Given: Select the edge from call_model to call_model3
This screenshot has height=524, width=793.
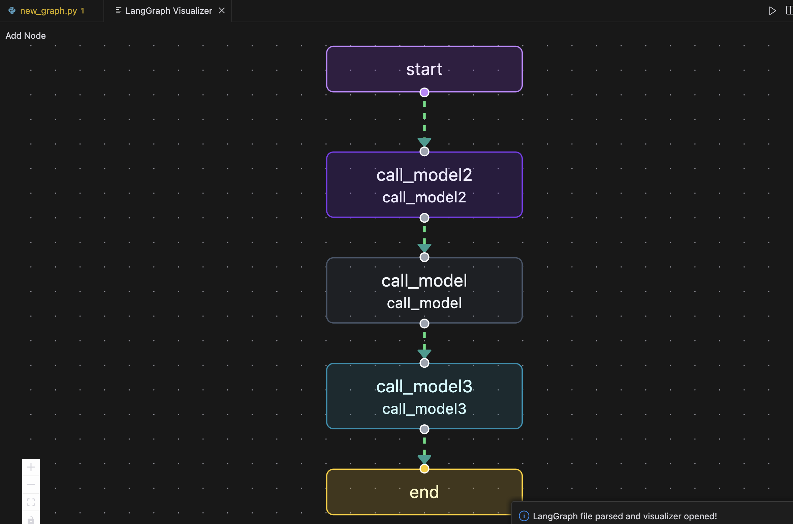Looking at the screenshot, I should (x=424, y=343).
